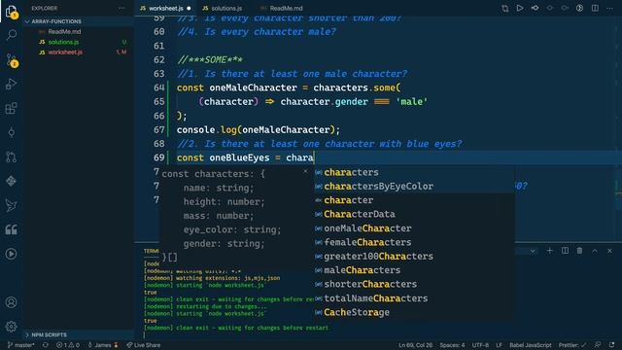Start Live Share from status bar

click(x=143, y=345)
